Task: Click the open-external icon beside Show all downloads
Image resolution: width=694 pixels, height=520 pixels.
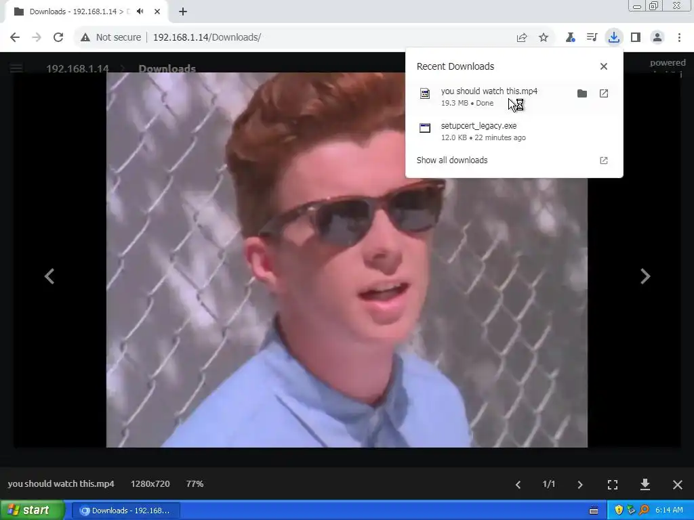Action: 604,160
